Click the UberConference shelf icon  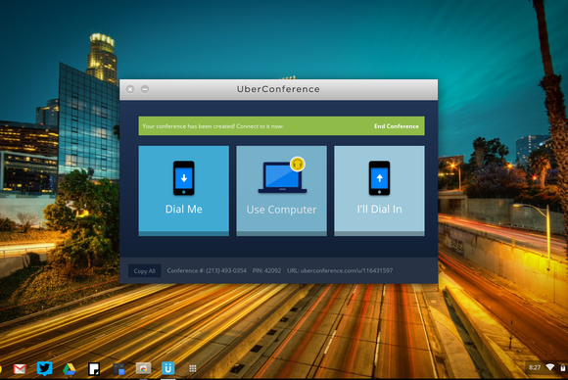click(168, 368)
